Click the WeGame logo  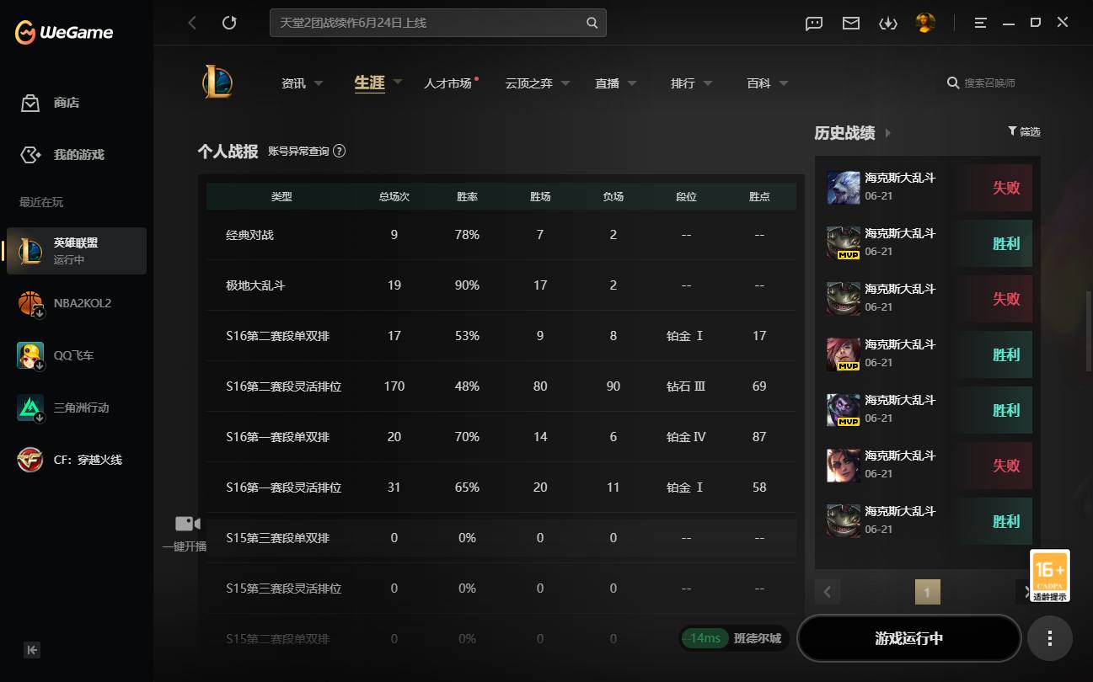64,32
